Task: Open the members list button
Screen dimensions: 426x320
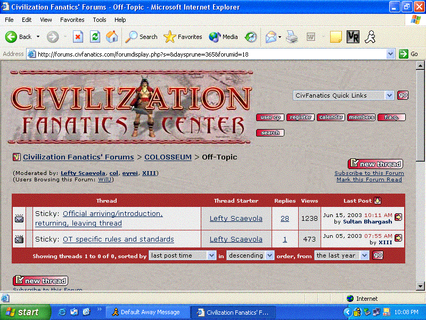Action: click(362, 117)
